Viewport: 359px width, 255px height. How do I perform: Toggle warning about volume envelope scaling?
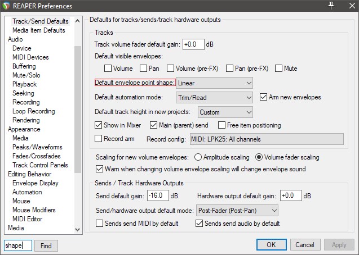point(99,169)
